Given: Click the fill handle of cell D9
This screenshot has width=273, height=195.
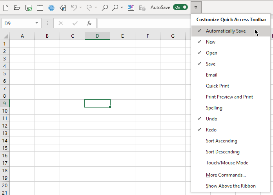Looking at the screenshot, I should [110, 107].
